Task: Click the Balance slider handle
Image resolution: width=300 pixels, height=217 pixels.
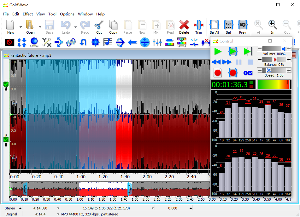Action: (274, 60)
